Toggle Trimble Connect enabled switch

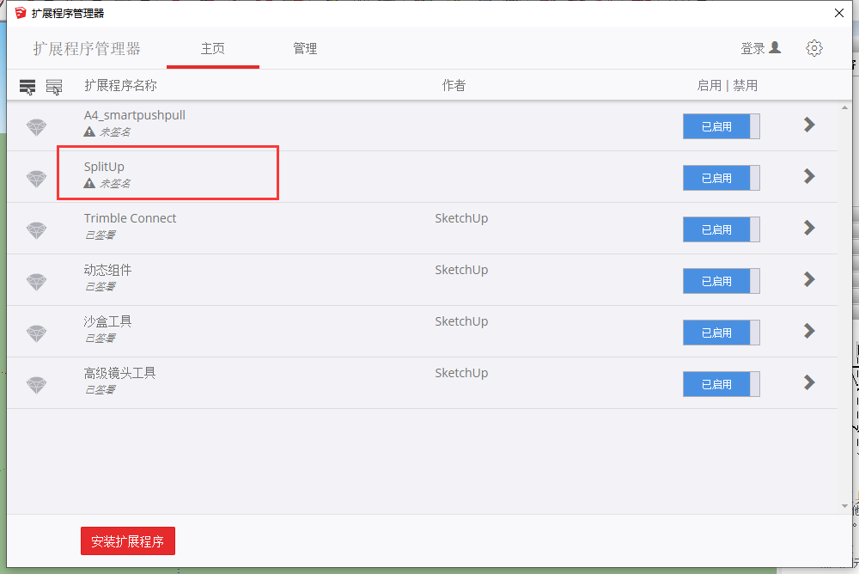pyautogui.click(x=721, y=229)
